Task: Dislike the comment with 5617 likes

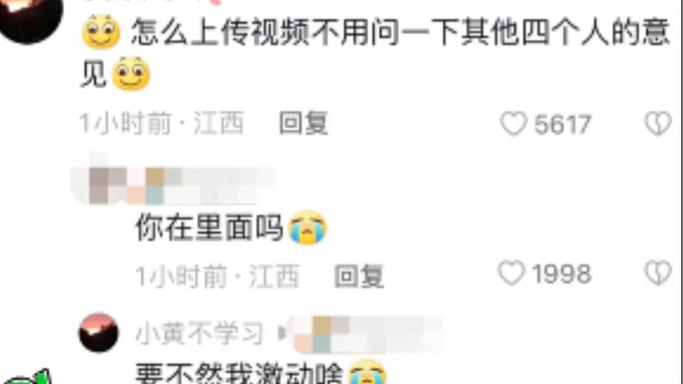Action: tap(657, 123)
